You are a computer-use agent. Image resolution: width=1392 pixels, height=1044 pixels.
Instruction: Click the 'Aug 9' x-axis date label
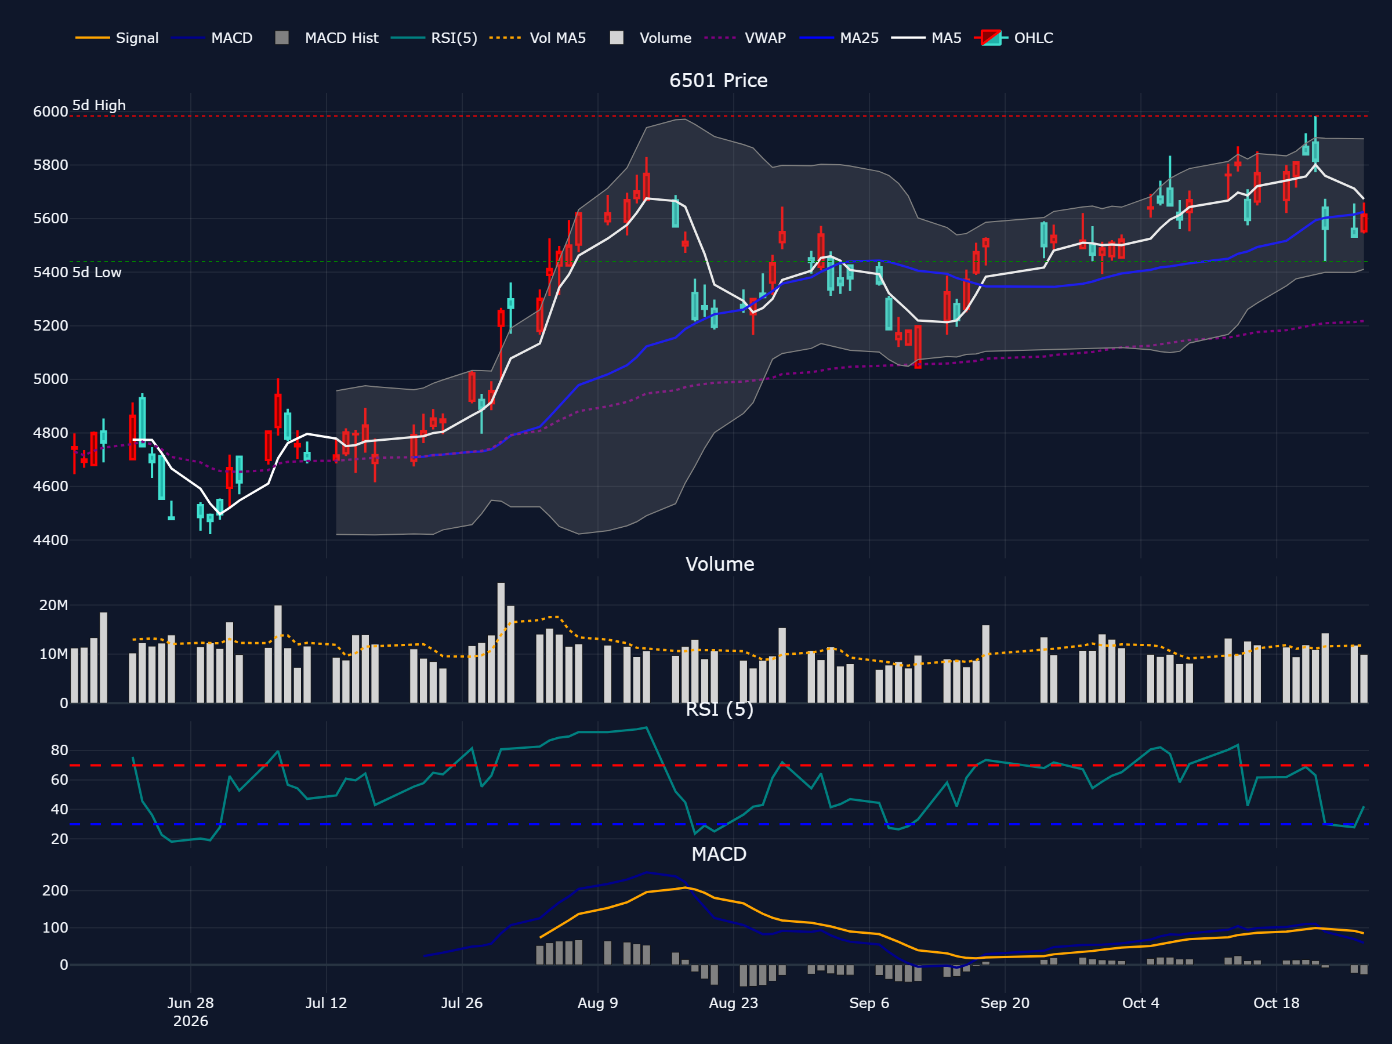598,1003
